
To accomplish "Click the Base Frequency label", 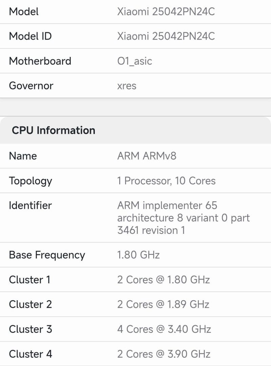I will (x=47, y=255).
